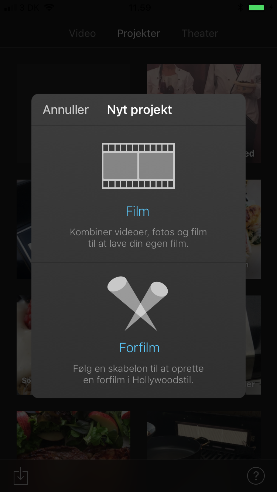Open the help question mark icon
Viewport: 277px width, 492px height.
(256, 475)
